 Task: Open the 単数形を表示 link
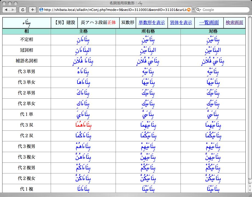pos(152,22)
